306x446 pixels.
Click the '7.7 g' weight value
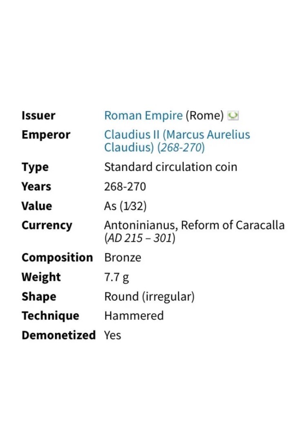point(117,277)
